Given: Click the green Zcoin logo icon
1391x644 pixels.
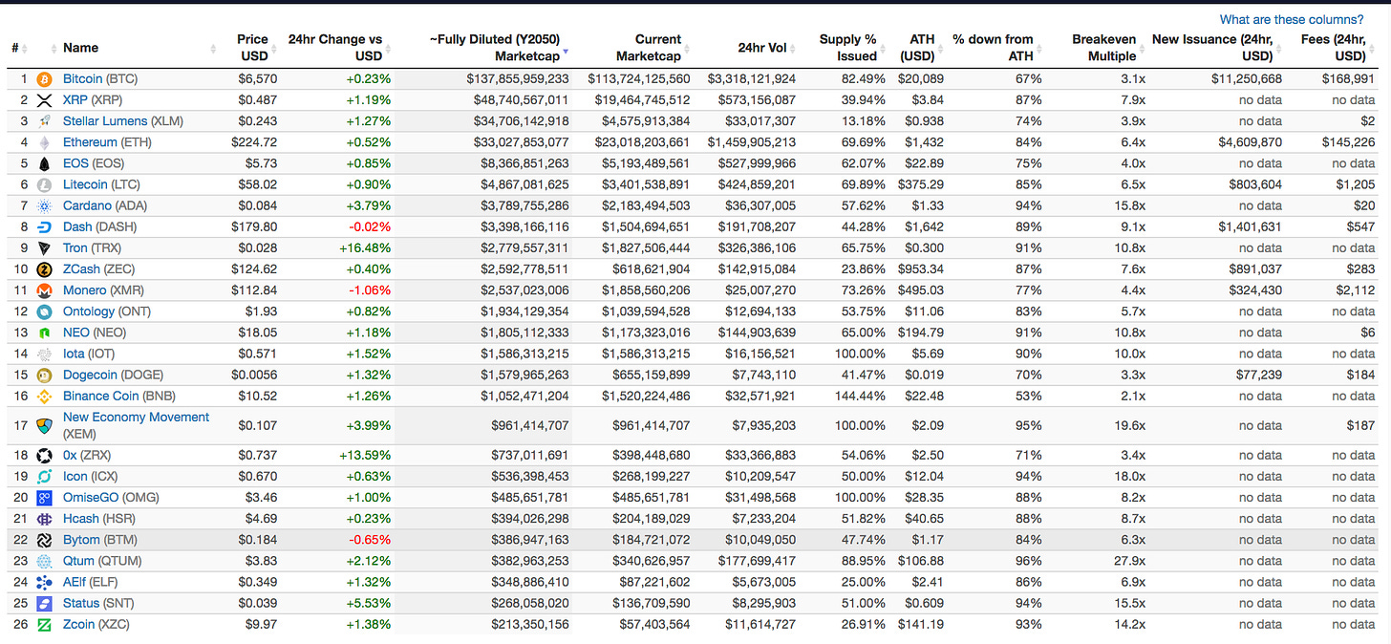Looking at the screenshot, I should (x=44, y=625).
